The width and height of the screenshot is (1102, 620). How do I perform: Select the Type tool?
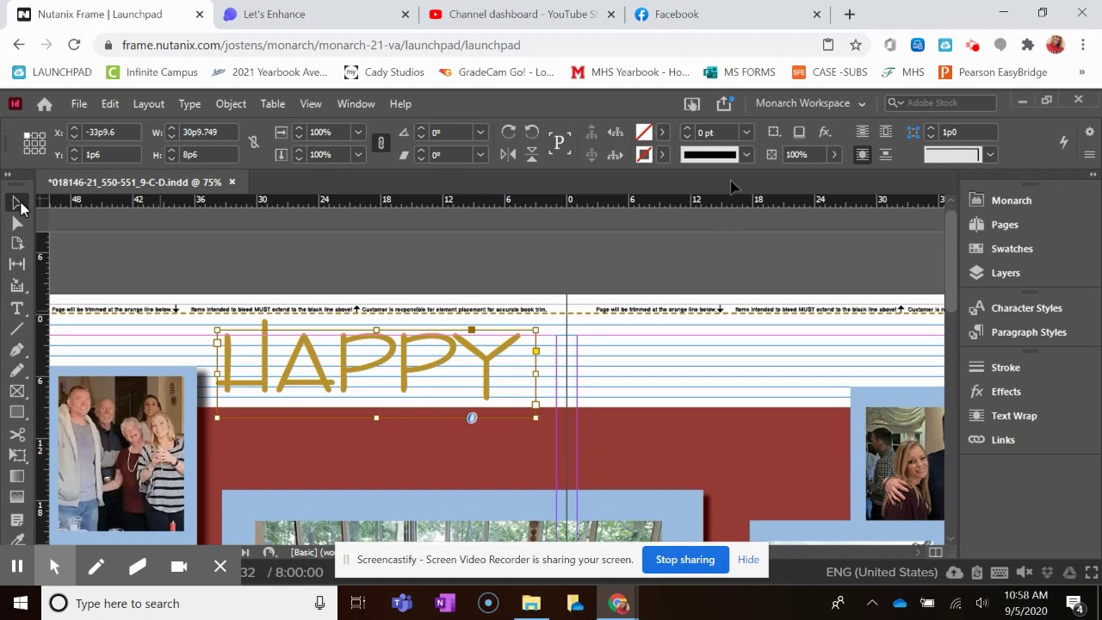pyautogui.click(x=16, y=308)
